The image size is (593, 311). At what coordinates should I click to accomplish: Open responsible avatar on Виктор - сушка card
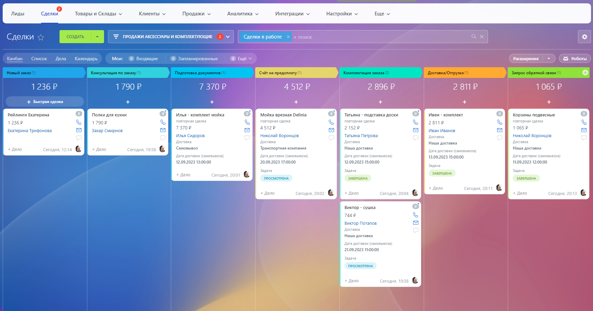click(x=415, y=280)
